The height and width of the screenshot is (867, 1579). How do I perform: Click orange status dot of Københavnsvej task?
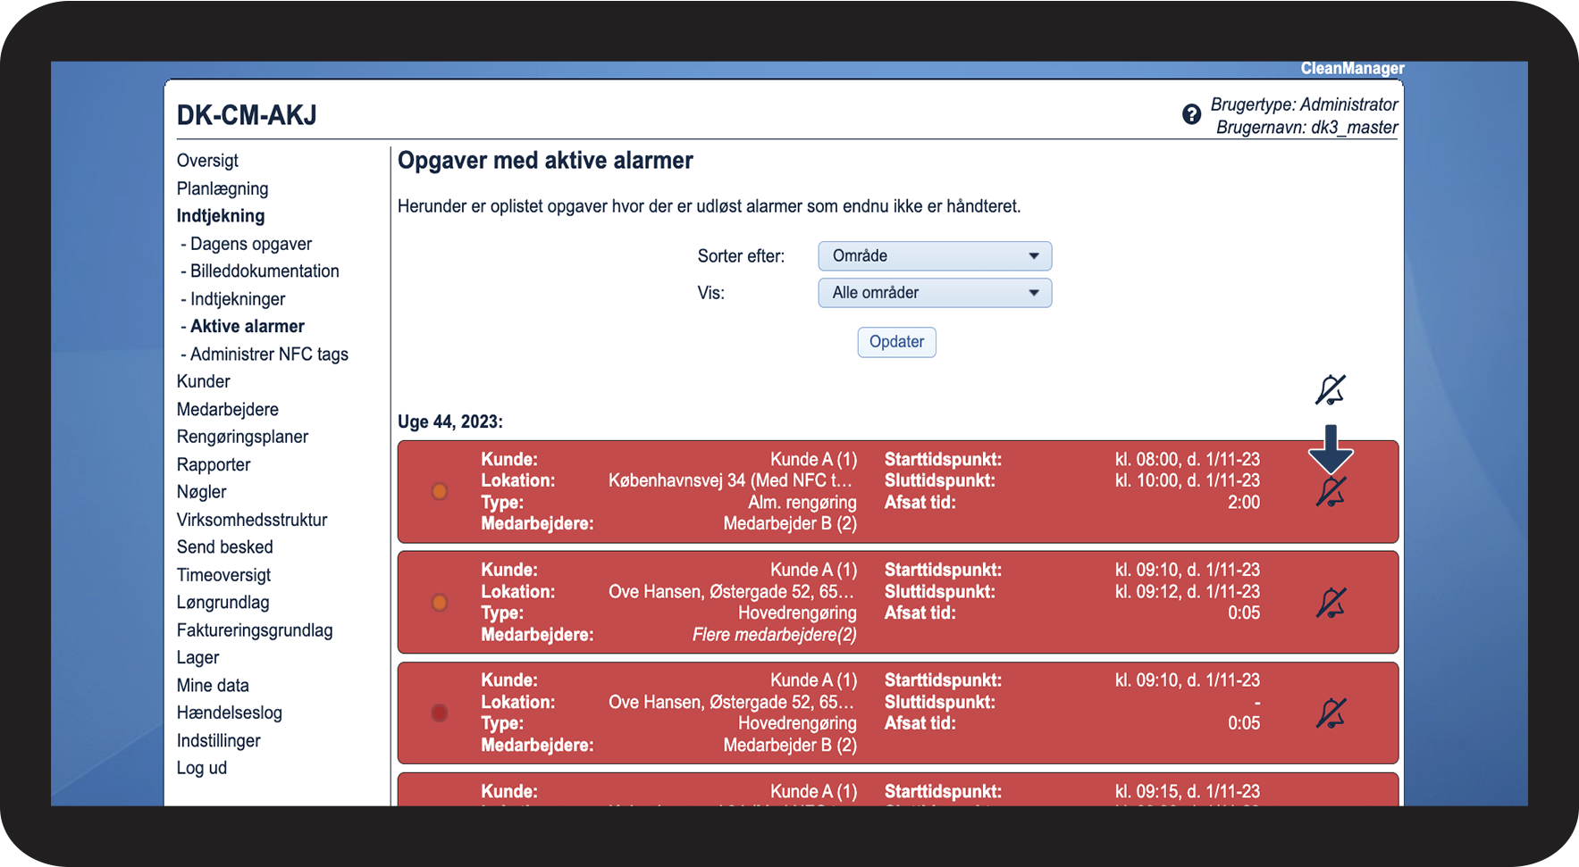[440, 491]
